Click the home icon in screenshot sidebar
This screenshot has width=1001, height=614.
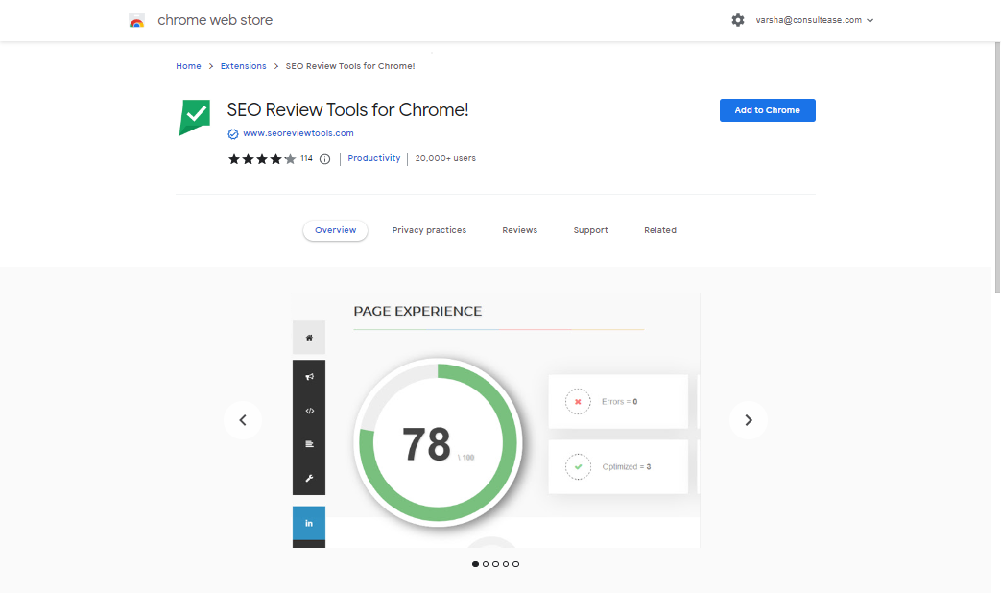point(309,338)
